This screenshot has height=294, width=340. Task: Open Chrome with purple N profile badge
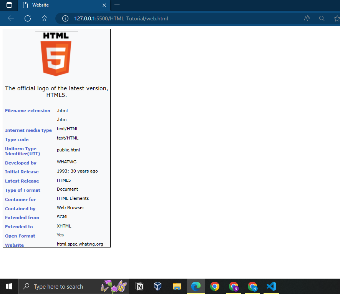pos(234,286)
